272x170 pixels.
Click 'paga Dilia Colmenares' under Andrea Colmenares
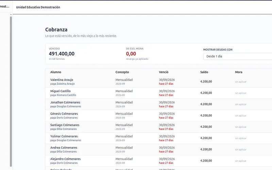click(x=64, y=151)
